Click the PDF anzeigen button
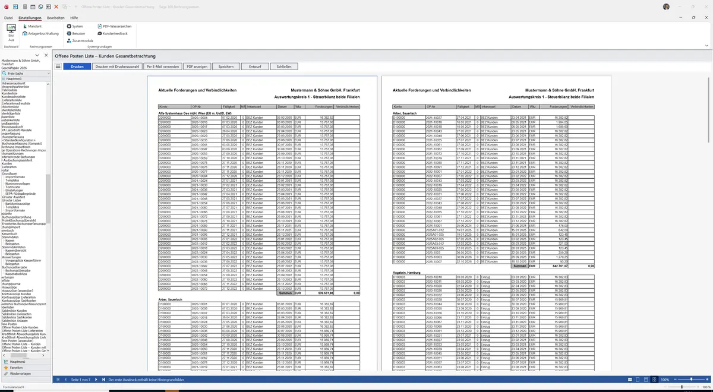713x392 pixels. [x=197, y=67]
